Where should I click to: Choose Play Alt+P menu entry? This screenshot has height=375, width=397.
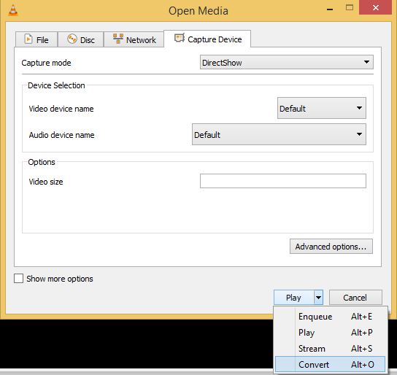point(330,333)
